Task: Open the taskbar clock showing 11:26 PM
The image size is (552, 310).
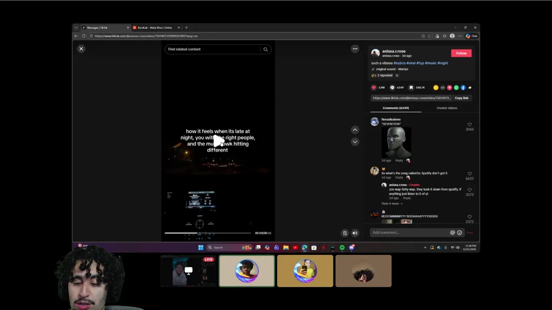Action: click(x=470, y=248)
